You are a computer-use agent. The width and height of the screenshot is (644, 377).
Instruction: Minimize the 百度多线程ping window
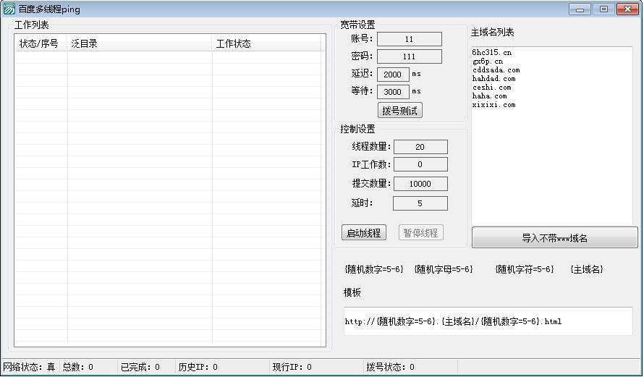point(580,9)
